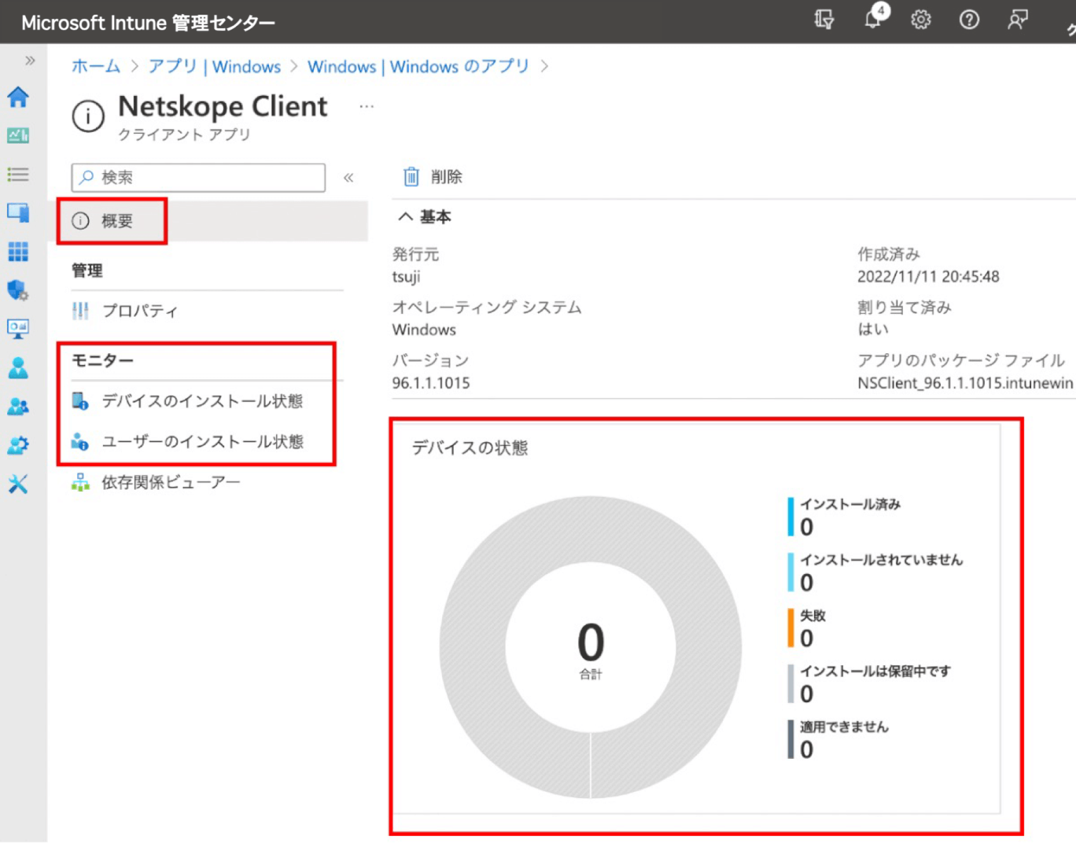Open the notifications bell with 4 alerts
The image size is (1076, 843).
pos(874,20)
